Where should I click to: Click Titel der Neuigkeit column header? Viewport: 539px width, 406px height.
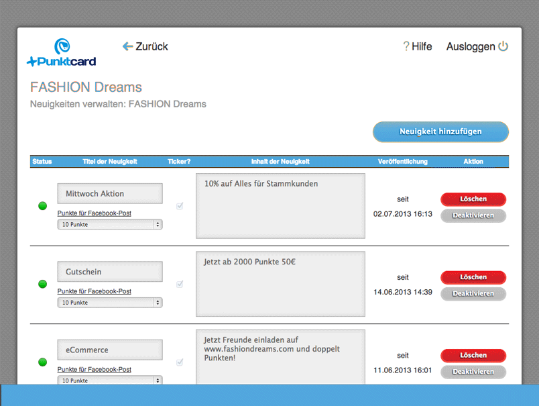(x=110, y=161)
